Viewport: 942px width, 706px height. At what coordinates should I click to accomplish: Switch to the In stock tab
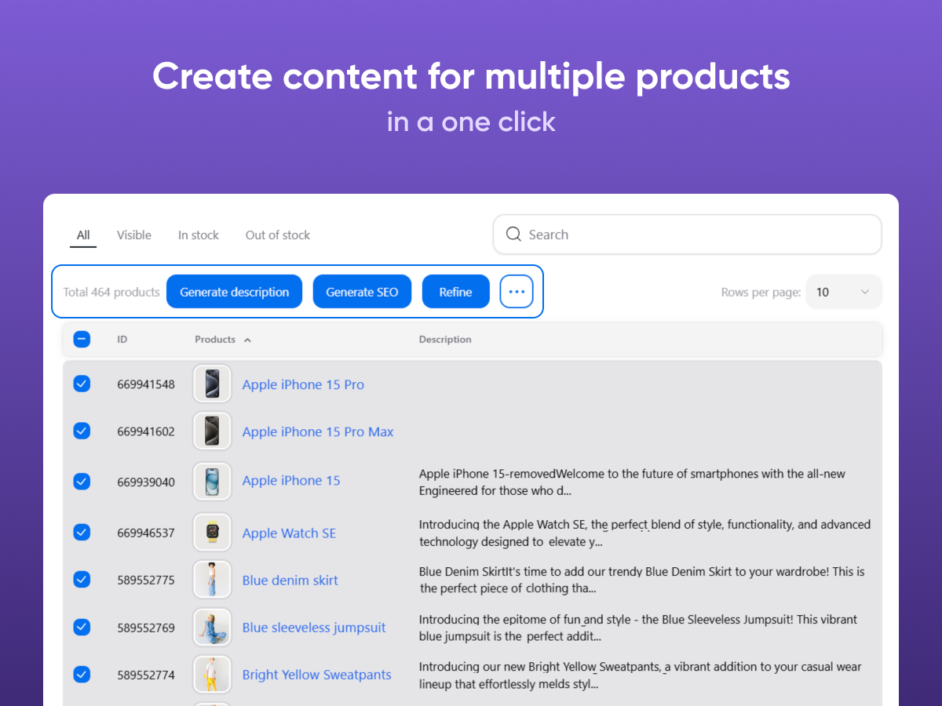tap(199, 235)
